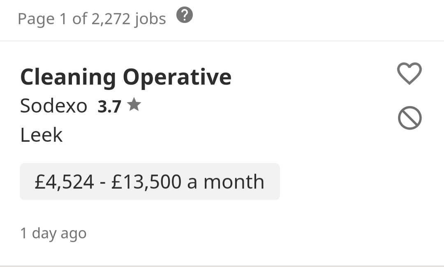
Task: Select the Leek location text
Action: [x=42, y=135]
